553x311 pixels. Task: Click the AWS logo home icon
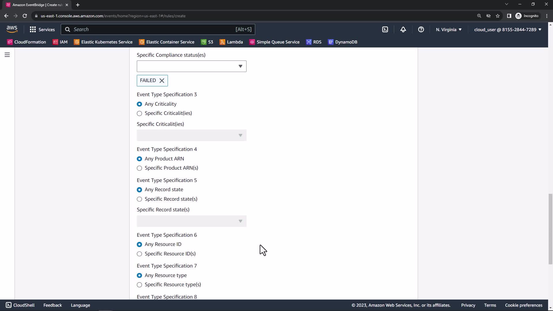point(12,29)
